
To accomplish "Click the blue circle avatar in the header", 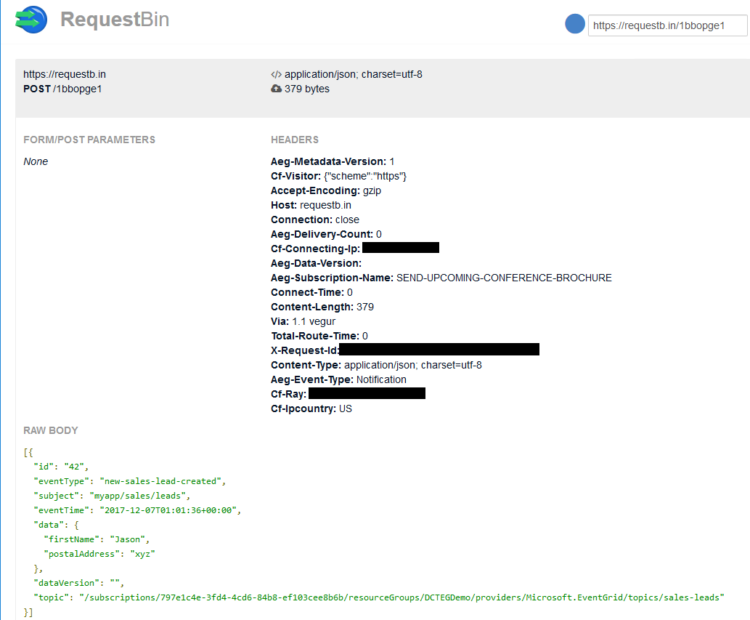I will coord(574,23).
